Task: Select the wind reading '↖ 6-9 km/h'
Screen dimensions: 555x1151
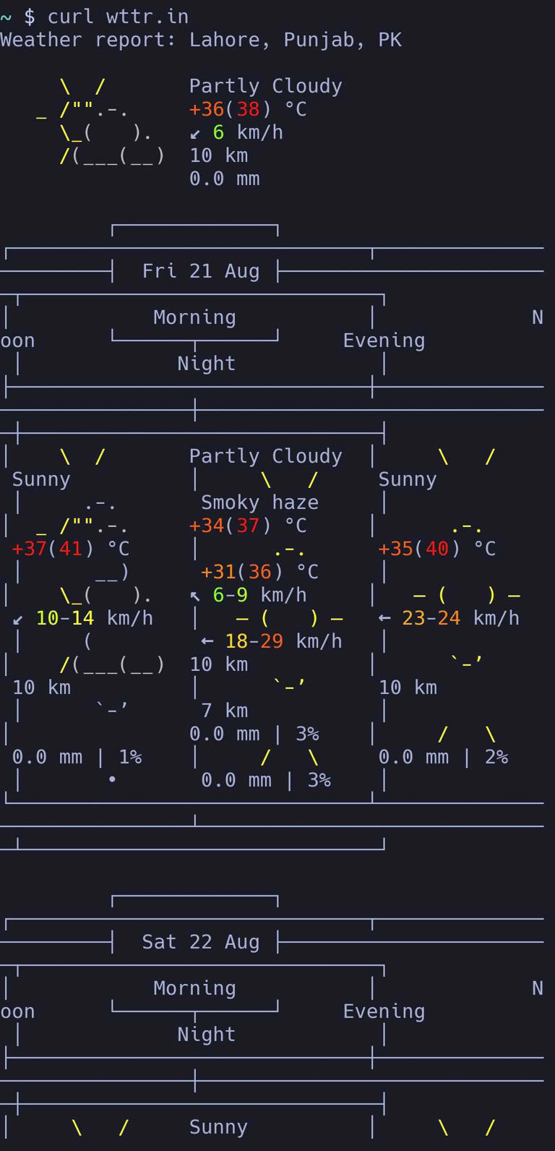Action: (248, 595)
